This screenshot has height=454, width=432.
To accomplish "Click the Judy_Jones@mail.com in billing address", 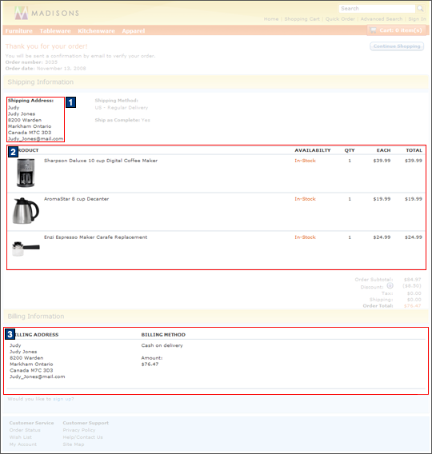I will 38,376.
